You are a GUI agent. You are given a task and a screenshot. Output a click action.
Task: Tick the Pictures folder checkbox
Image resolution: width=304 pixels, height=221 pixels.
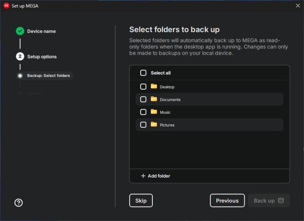[x=143, y=124]
